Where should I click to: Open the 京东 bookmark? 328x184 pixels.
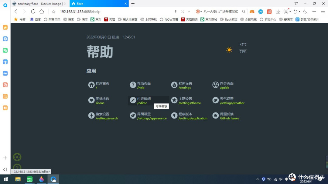click(96, 19)
